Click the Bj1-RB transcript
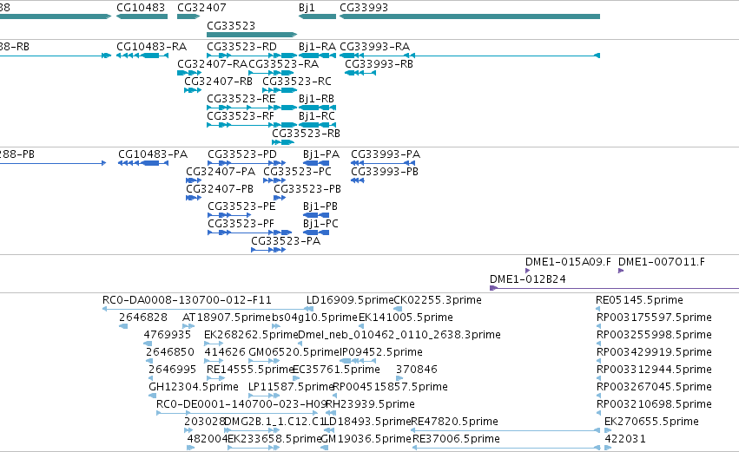 click(317, 108)
